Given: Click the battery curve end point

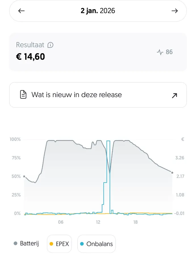Looking at the screenshot, I should (x=172, y=172).
